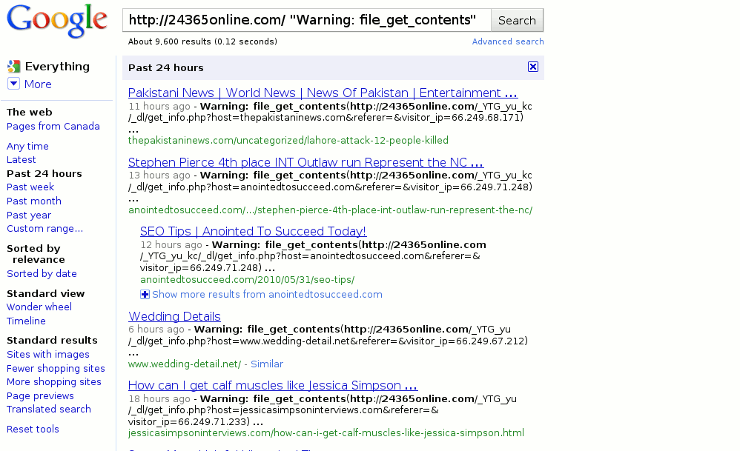
Task: Click 11 hours ago timestamp
Action: (159, 106)
